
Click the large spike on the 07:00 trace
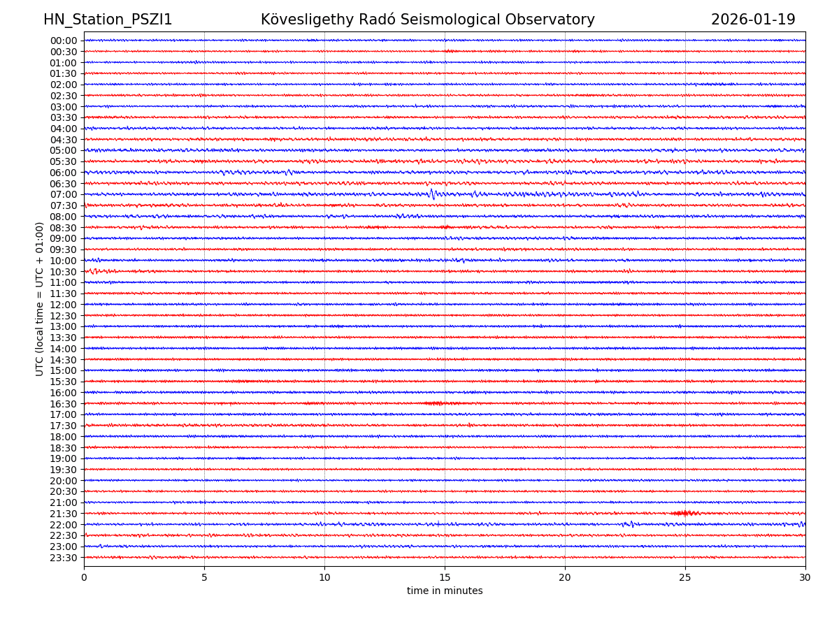point(432,194)
